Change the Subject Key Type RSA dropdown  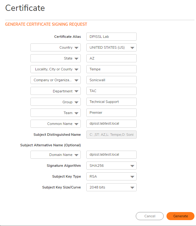click(111, 176)
